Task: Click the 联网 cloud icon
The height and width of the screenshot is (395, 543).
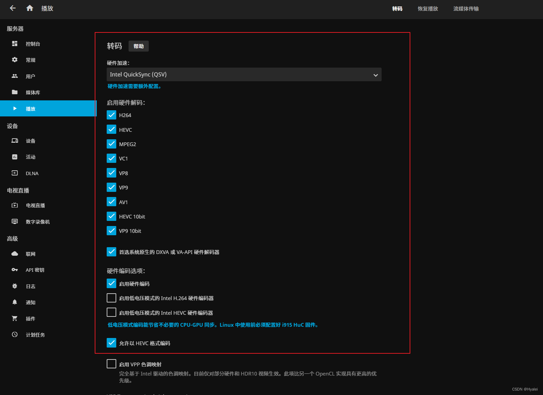Action: pyautogui.click(x=15, y=254)
